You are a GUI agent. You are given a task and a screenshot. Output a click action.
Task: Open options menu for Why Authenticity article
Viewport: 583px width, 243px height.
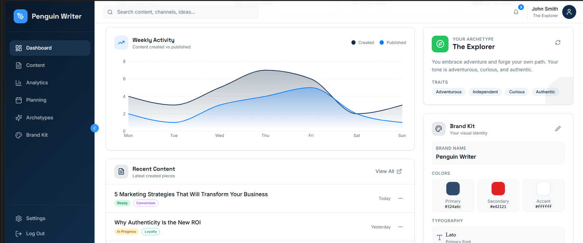pyautogui.click(x=400, y=227)
